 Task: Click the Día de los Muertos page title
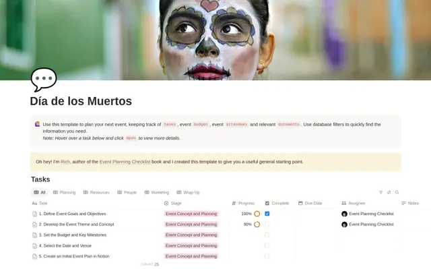click(81, 101)
